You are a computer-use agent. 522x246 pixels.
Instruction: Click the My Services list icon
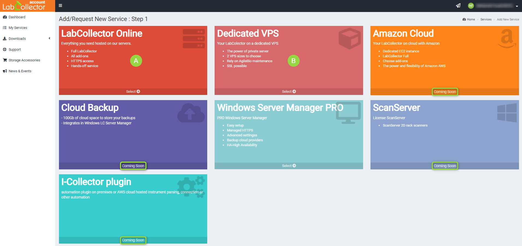5,28
